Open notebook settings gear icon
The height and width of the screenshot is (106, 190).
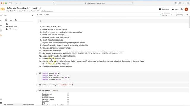coord(181,9)
